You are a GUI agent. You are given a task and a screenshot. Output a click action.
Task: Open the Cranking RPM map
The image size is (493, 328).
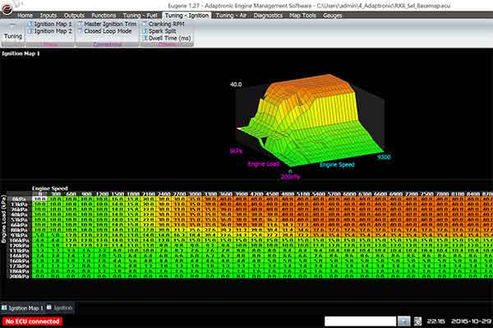(166, 24)
